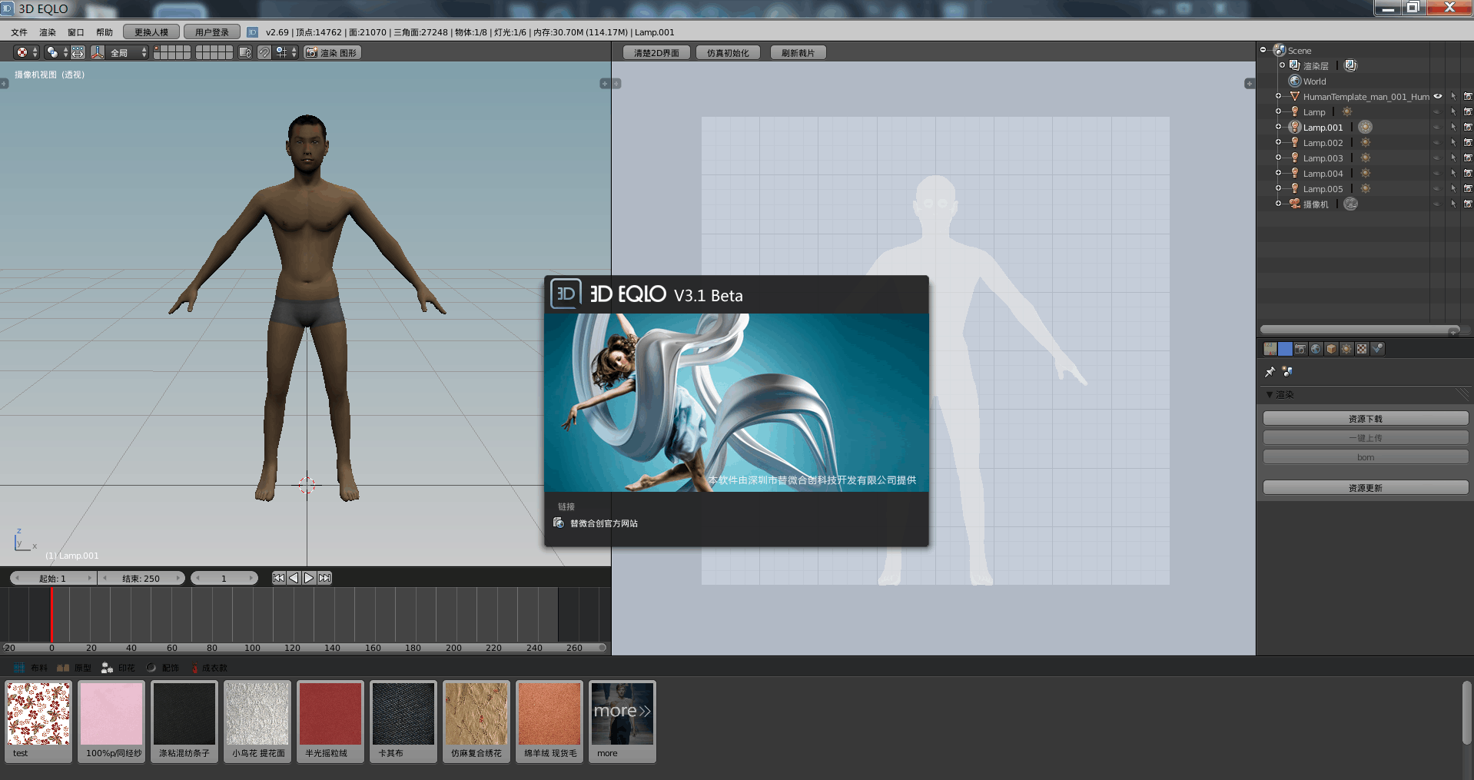The image size is (1474, 780).
Task: Click the pin icon in properties panel
Action: (1270, 372)
